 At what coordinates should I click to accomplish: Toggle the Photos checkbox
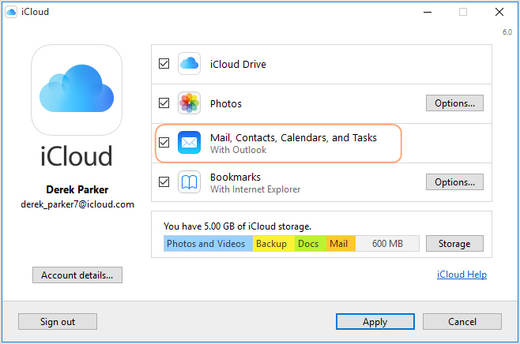pyautogui.click(x=164, y=103)
